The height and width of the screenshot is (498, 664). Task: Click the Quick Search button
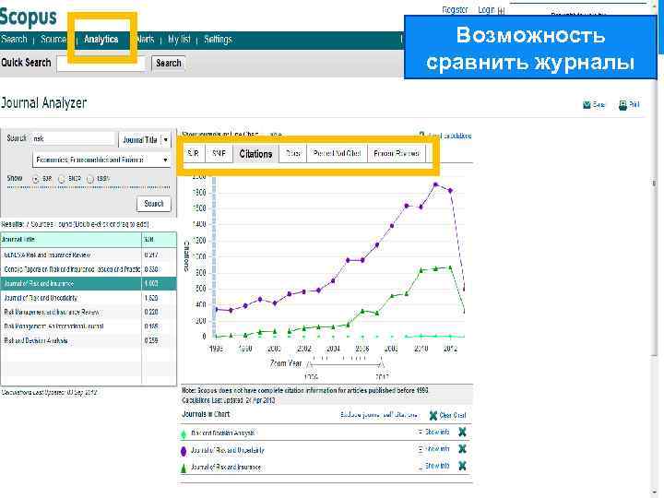tap(169, 63)
